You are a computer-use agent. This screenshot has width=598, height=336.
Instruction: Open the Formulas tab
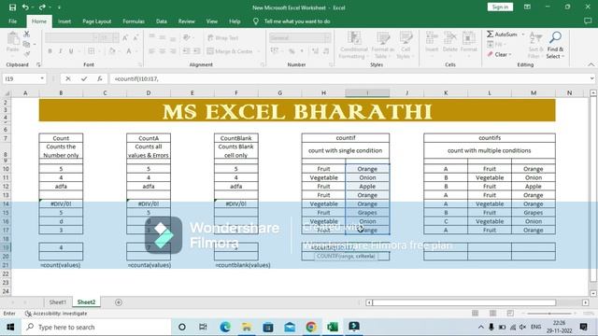click(x=134, y=21)
